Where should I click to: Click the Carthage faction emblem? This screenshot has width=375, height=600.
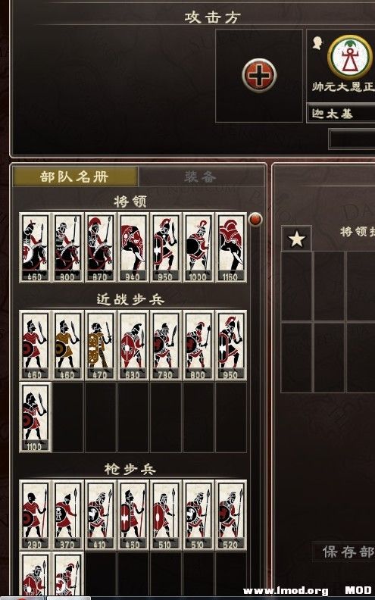click(x=349, y=57)
